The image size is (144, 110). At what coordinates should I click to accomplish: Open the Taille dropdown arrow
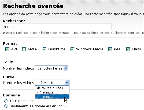point(66,68)
